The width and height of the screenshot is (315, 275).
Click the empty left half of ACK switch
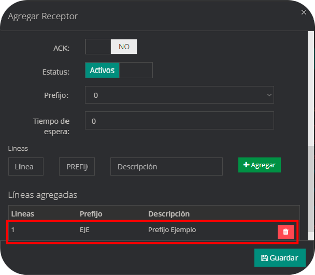[98, 47]
